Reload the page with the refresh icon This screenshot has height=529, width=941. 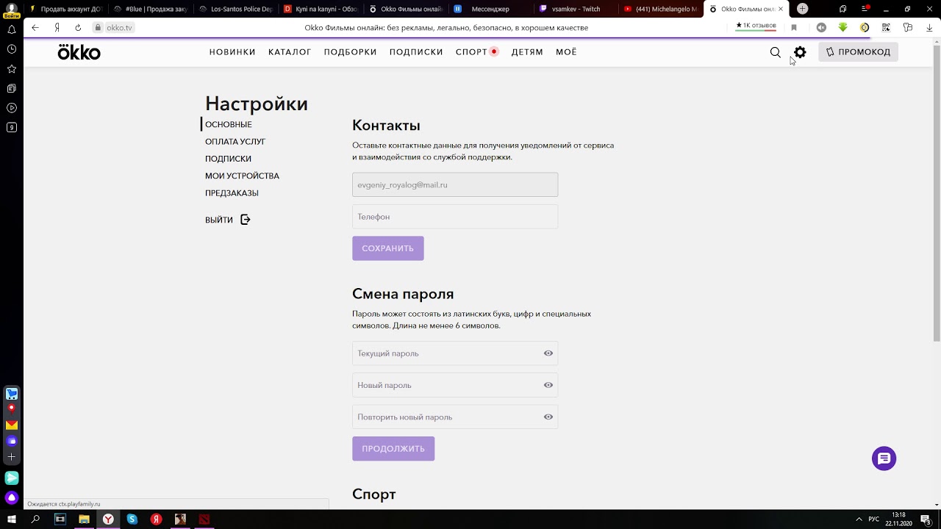(78, 27)
